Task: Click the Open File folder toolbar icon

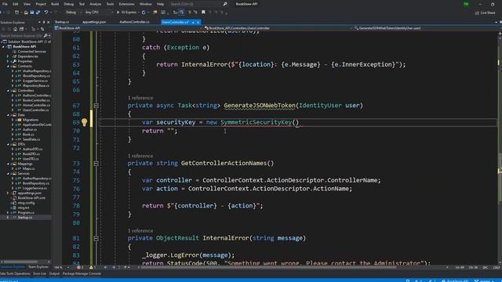Action: [26, 13]
